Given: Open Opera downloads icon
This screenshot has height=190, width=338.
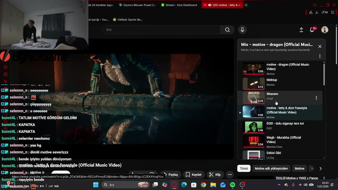Looking at the screenshot, I should point(317,12).
